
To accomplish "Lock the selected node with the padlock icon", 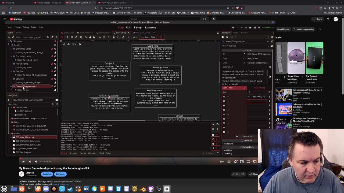I will [113, 37].
